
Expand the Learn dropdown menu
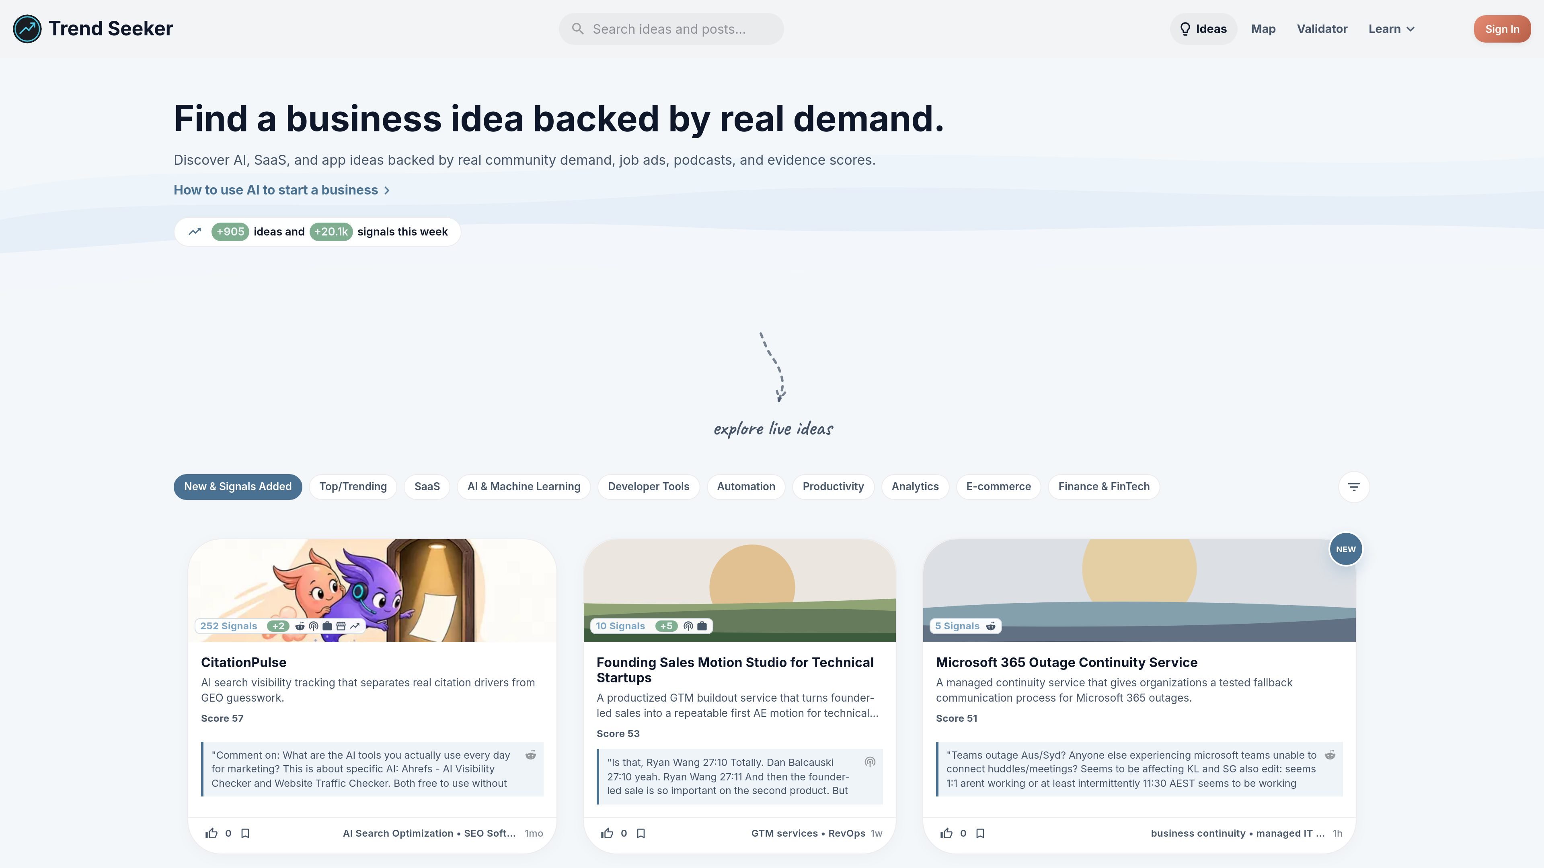coord(1391,29)
